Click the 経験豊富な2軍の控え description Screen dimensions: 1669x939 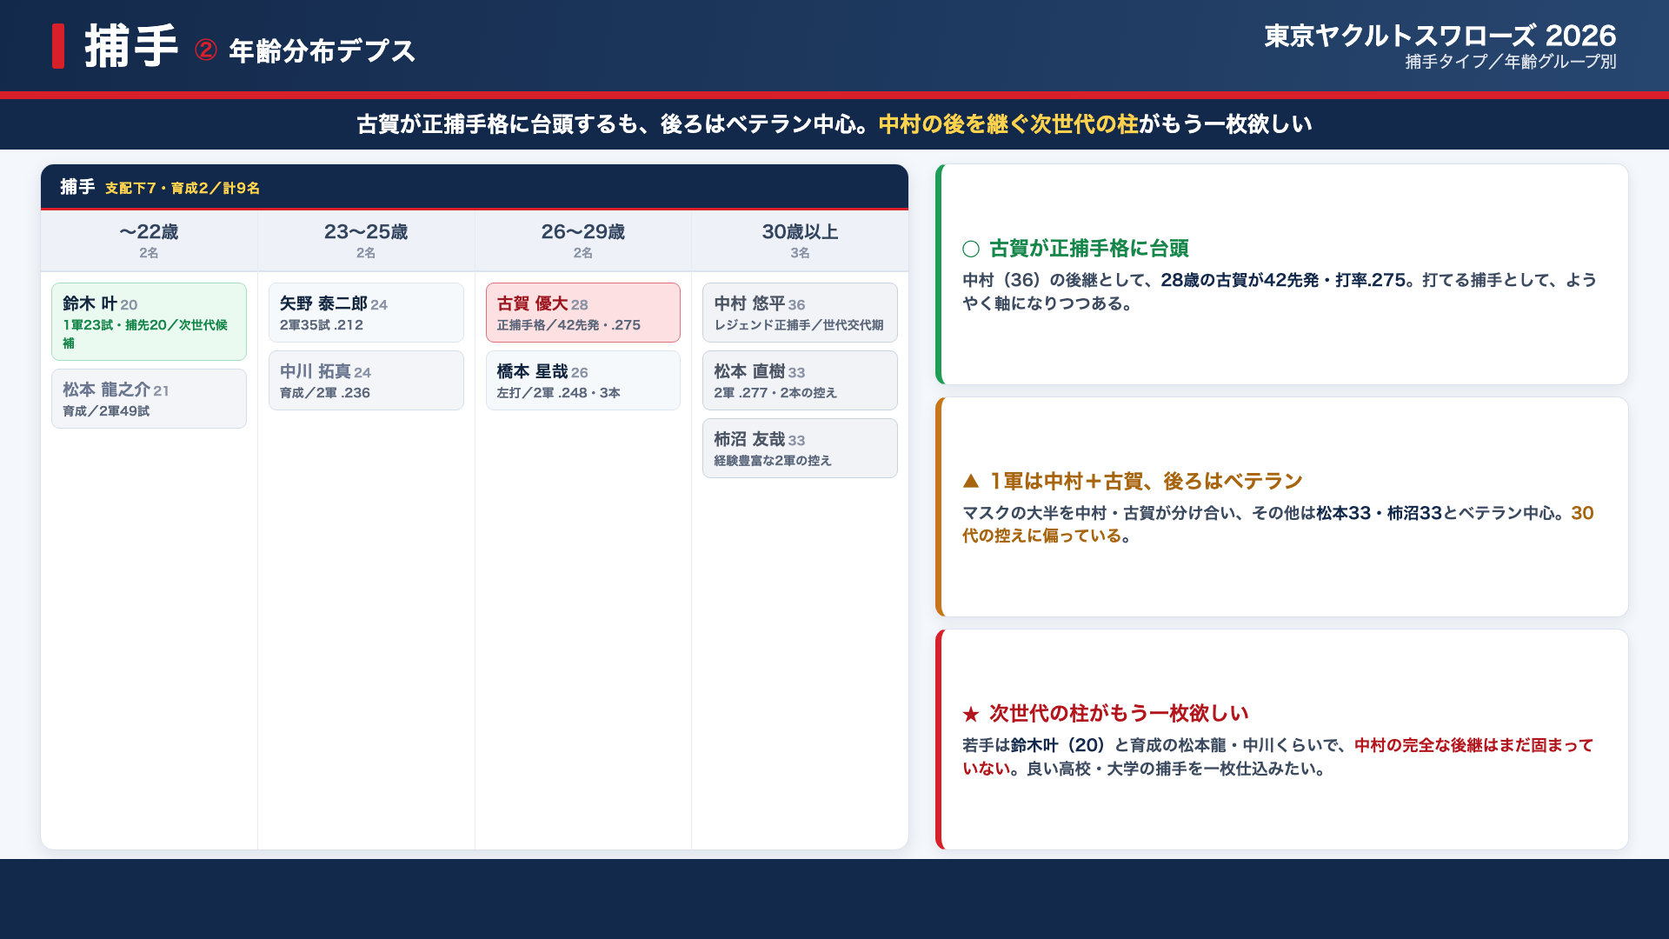click(773, 461)
